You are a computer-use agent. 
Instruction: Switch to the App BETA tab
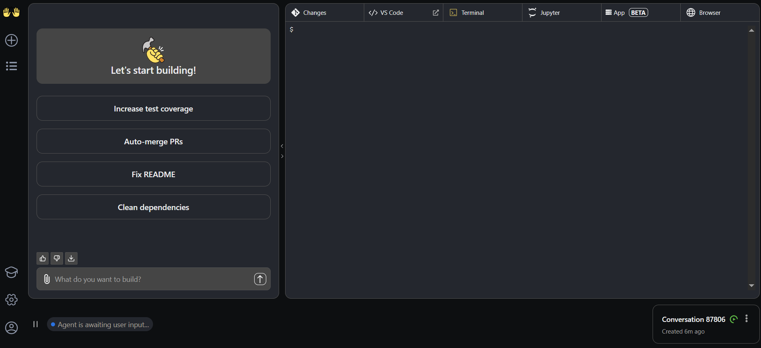(x=641, y=13)
